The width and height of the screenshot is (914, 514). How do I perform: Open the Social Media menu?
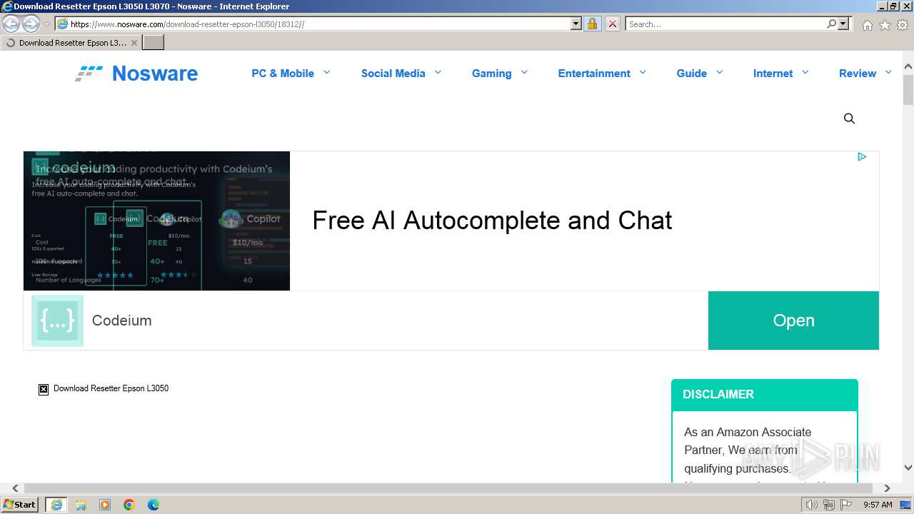pos(393,73)
